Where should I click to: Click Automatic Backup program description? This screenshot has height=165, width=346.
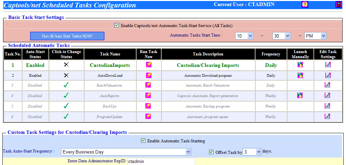point(207,106)
